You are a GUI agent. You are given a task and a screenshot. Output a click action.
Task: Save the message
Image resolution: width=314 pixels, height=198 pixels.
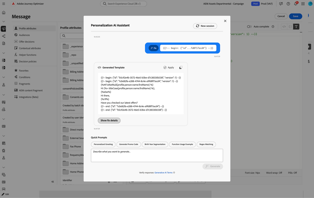[x=296, y=16]
